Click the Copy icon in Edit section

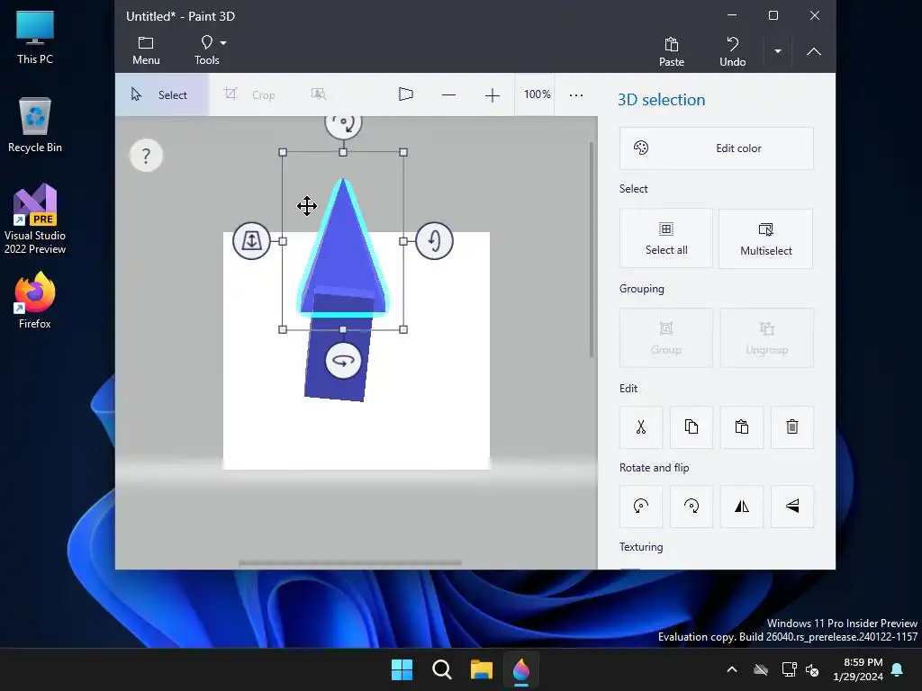click(691, 427)
